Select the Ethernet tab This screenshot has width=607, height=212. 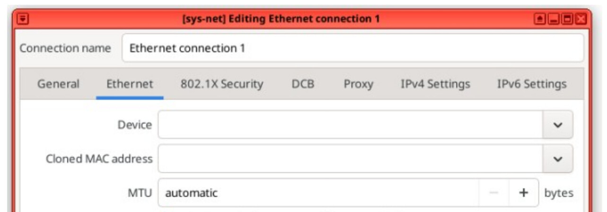click(130, 85)
